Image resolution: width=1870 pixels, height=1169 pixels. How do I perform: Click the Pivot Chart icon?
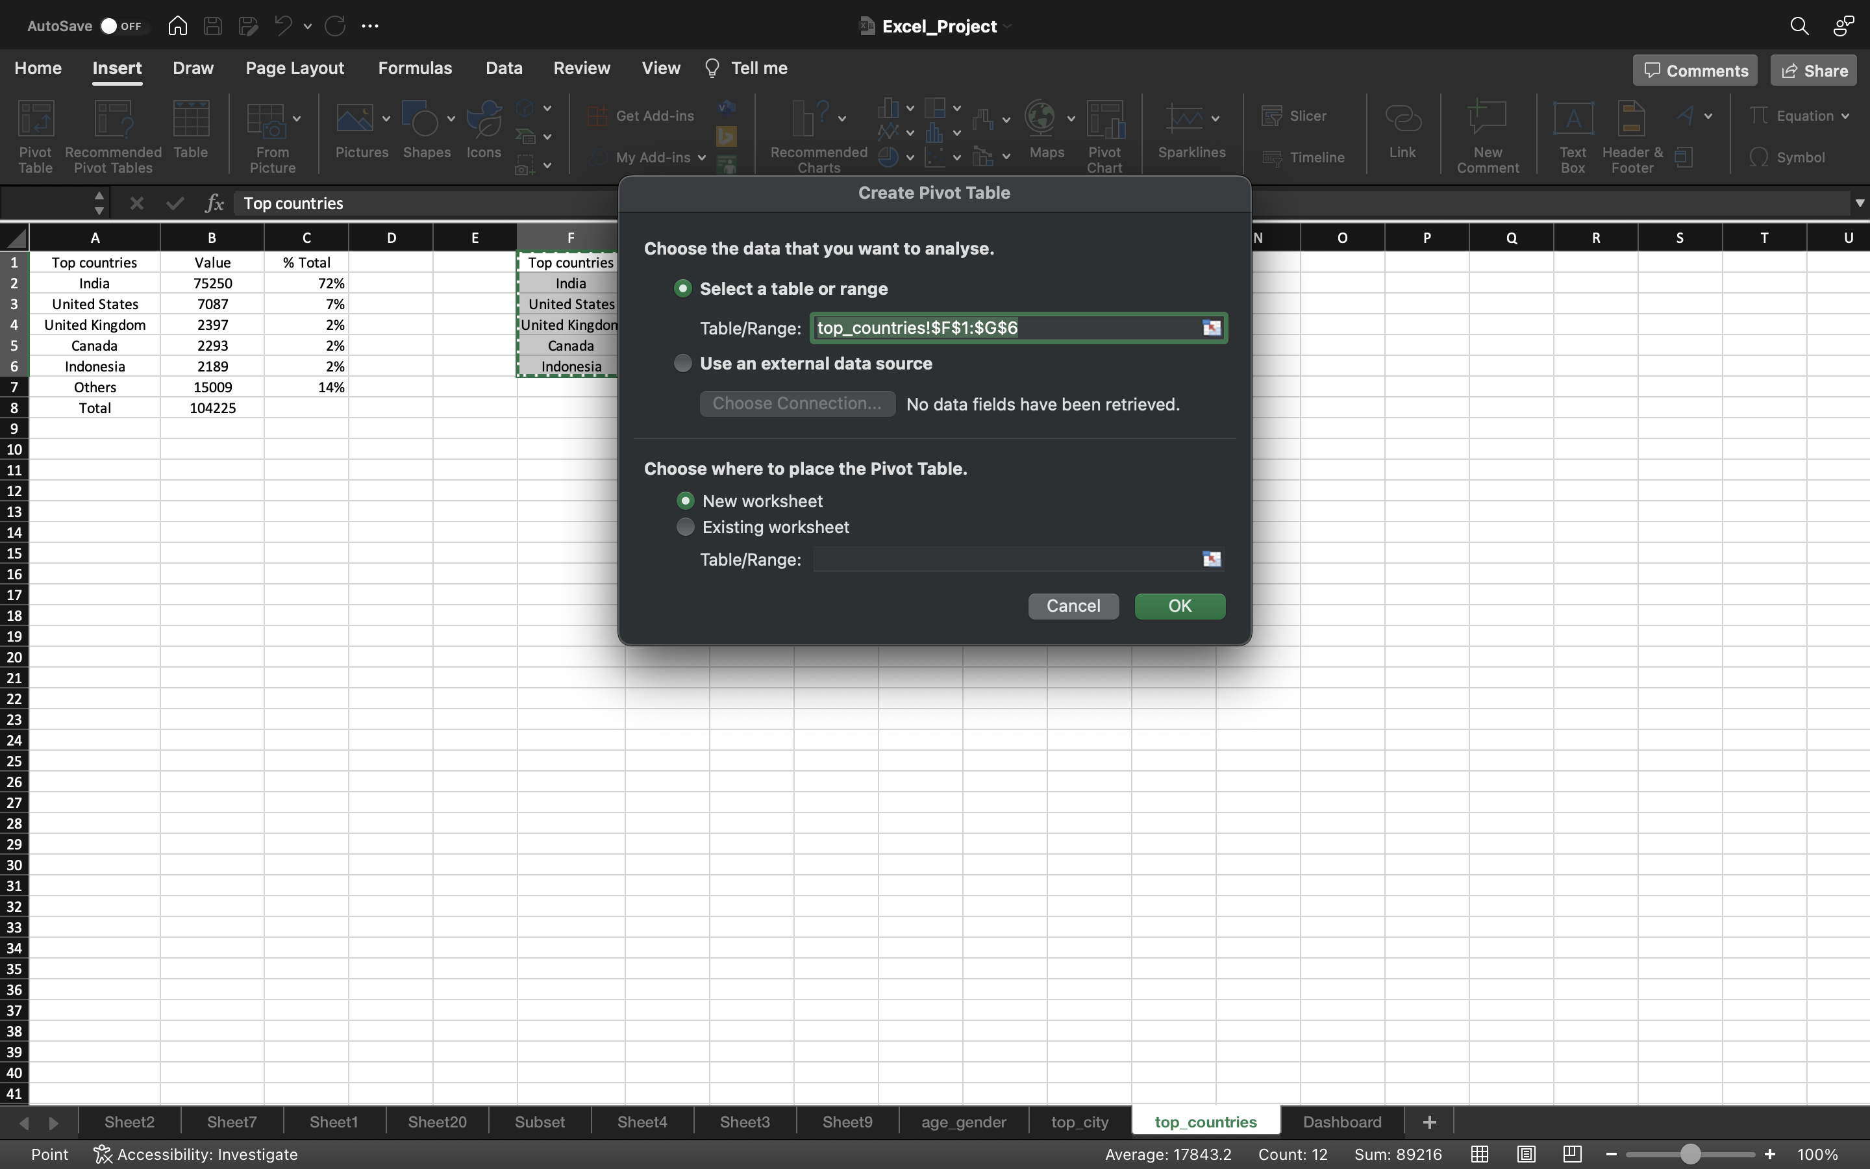click(1105, 136)
